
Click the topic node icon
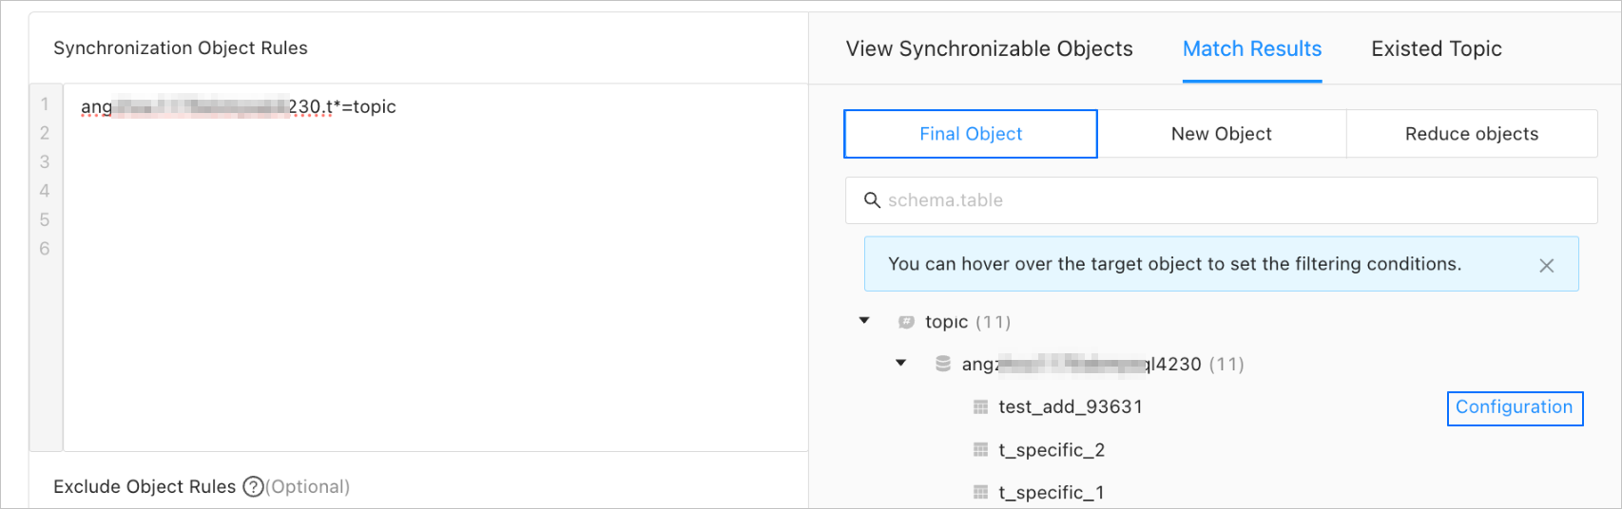(x=906, y=322)
